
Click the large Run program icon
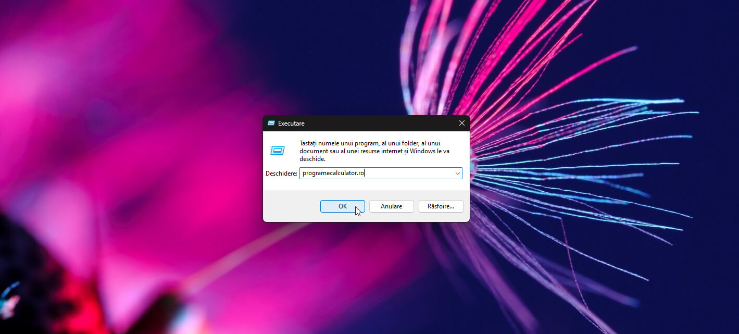(x=277, y=151)
